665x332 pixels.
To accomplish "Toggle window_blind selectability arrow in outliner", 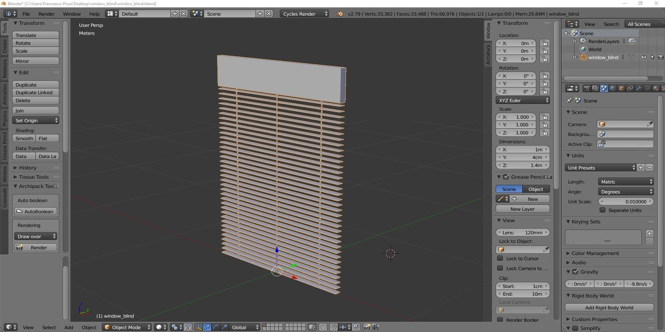I will [653, 57].
